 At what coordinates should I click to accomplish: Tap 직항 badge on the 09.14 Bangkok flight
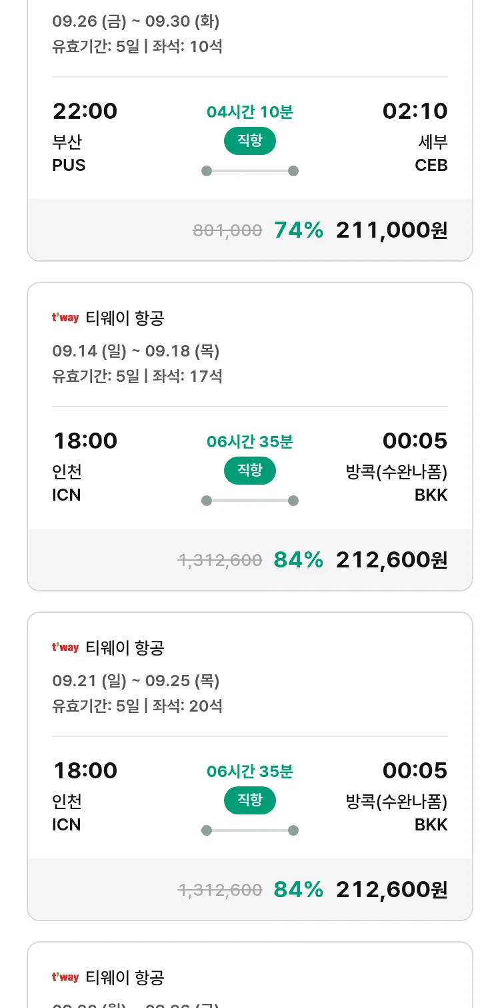click(250, 471)
